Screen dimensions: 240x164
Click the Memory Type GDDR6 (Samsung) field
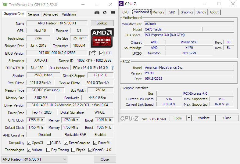(x=45, y=90)
